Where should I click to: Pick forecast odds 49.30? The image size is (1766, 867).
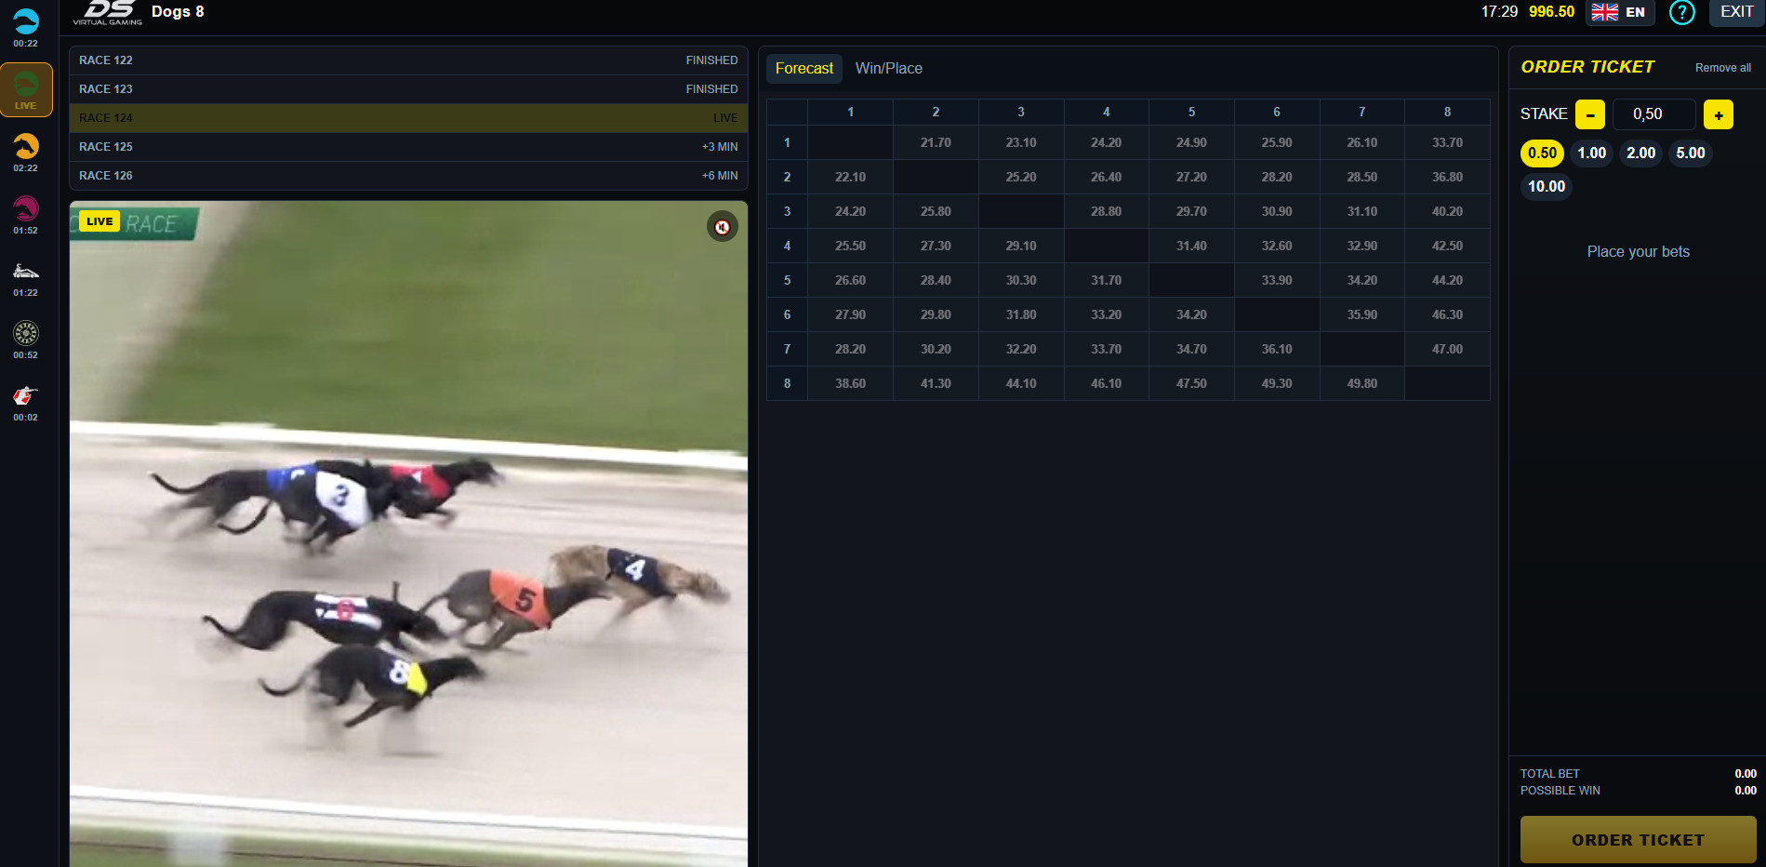point(1277,384)
